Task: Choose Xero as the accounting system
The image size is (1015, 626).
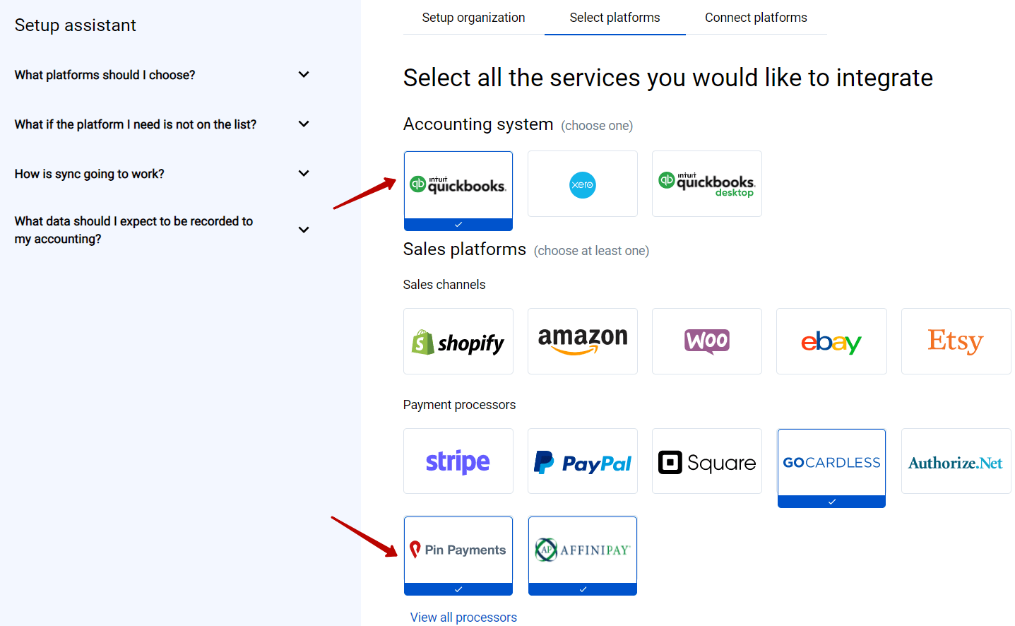Action: pyautogui.click(x=582, y=184)
